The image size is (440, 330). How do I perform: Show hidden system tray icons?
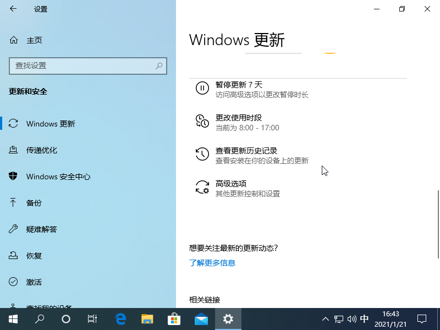[325, 319]
